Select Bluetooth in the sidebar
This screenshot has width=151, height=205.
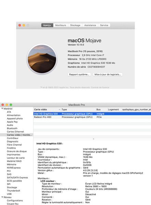tap(12, 128)
